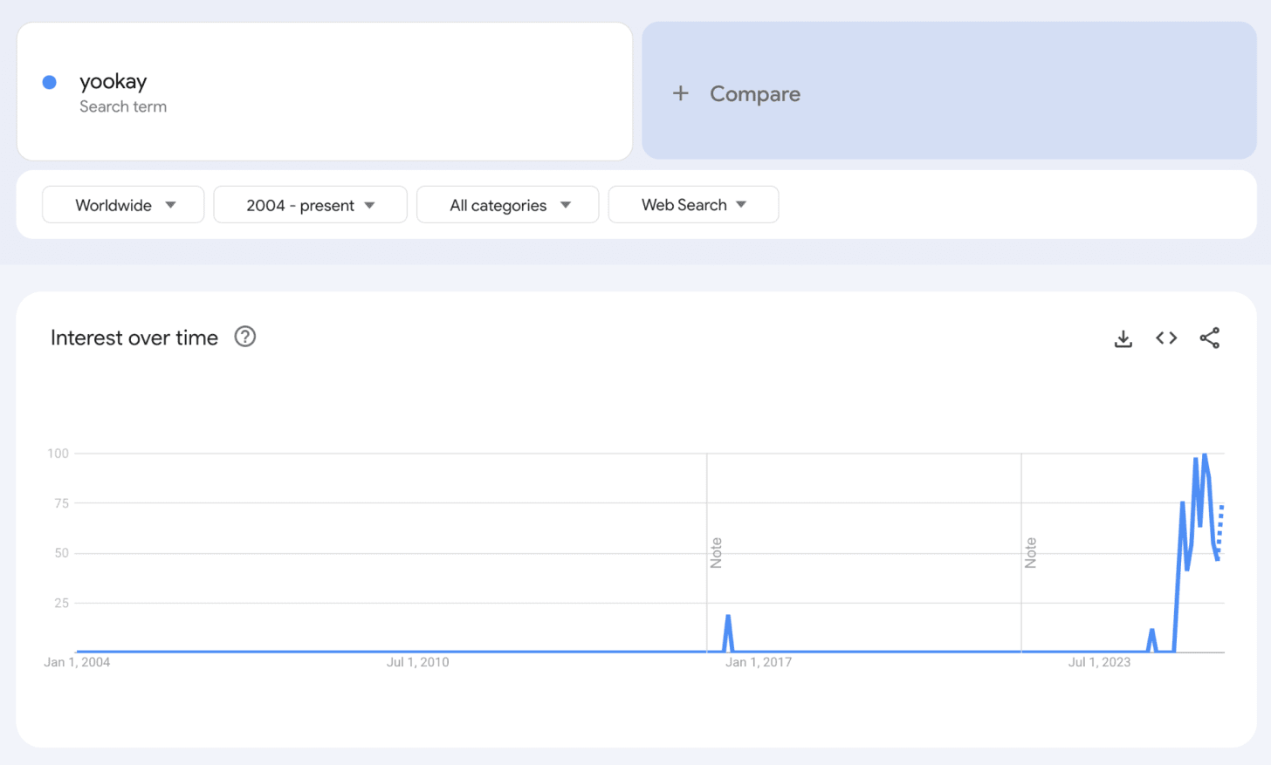The width and height of the screenshot is (1271, 765).
Task: Open the embed code icon
Action: [1166, 338]
